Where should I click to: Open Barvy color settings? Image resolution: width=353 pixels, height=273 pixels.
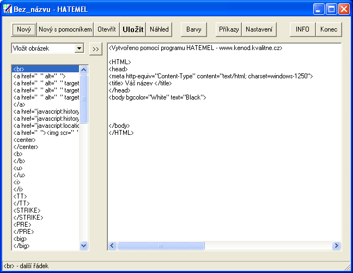pos(194,29)
